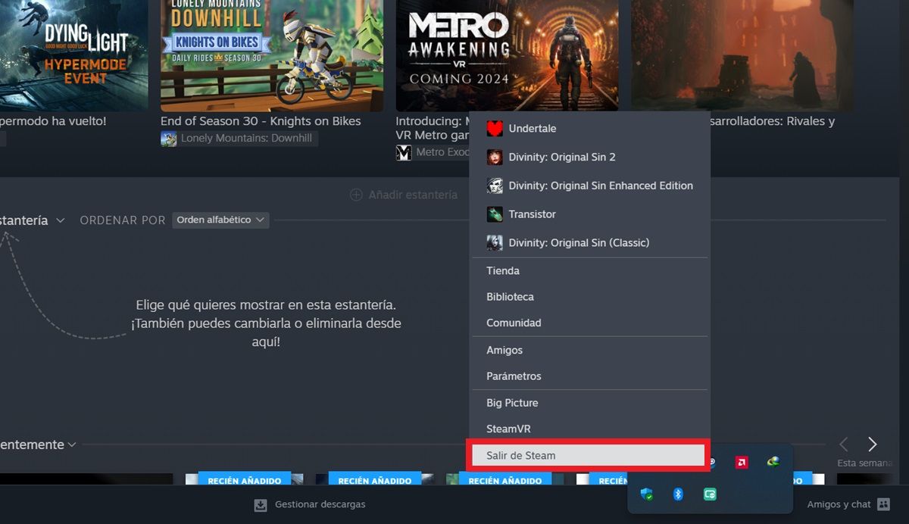Click the Undertale heart icon in menu
Image resolution: width=909 pixels, height=524 pixels.
(495, 129)
